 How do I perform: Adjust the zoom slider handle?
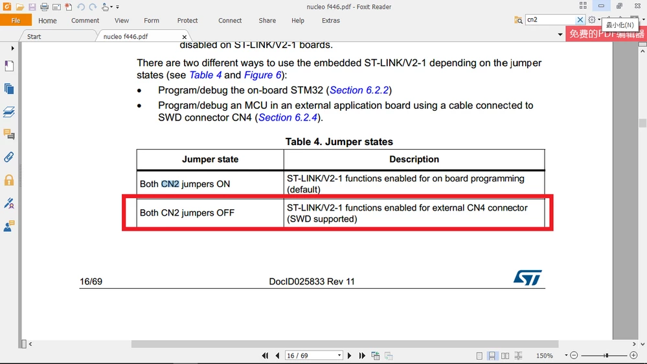[606, 356]
